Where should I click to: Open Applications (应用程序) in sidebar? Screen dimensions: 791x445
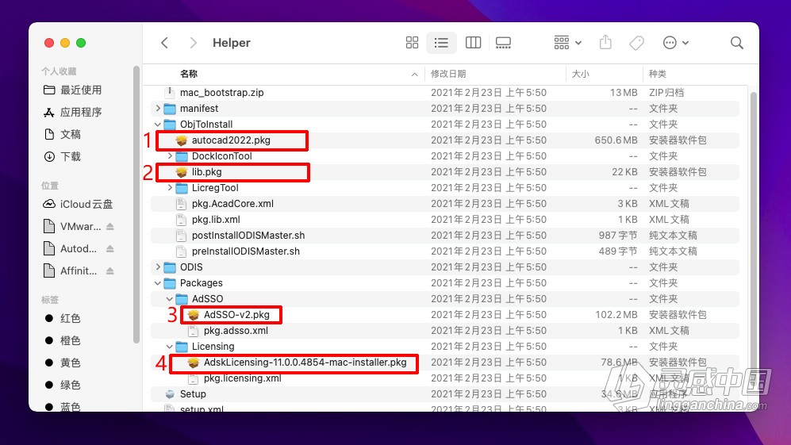tap(73, 112)
